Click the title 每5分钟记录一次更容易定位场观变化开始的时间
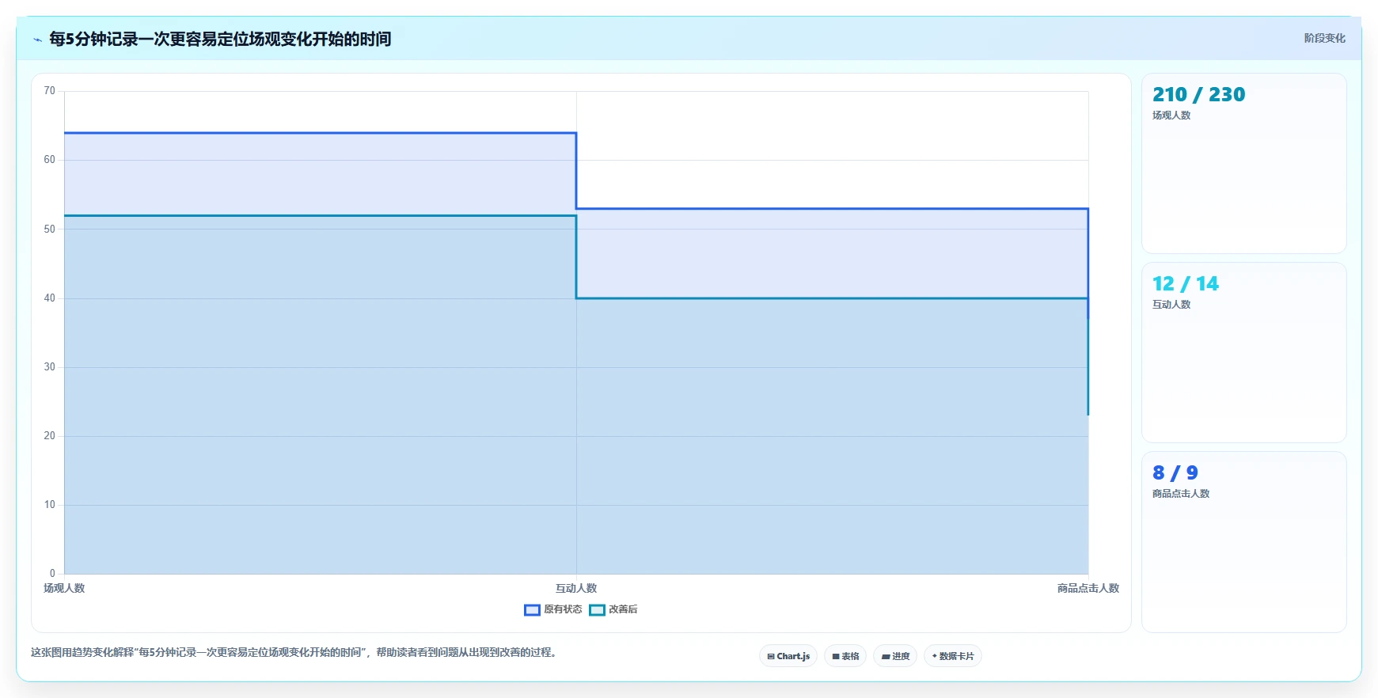Screen dimensions: 1378x698 click(x=220, y=39)
